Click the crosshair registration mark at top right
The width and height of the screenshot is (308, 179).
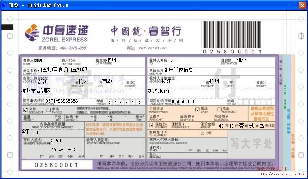[301, 35]
